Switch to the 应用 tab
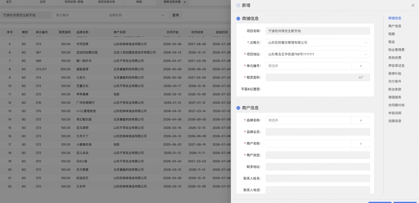The width and height of the screenshot is (419, 203). click(x=42, y=2)
